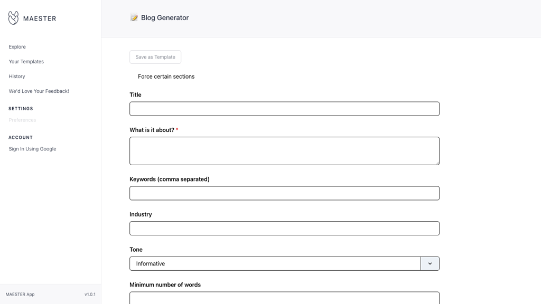Open Your Templates in the sidebar

coord(26,62)
